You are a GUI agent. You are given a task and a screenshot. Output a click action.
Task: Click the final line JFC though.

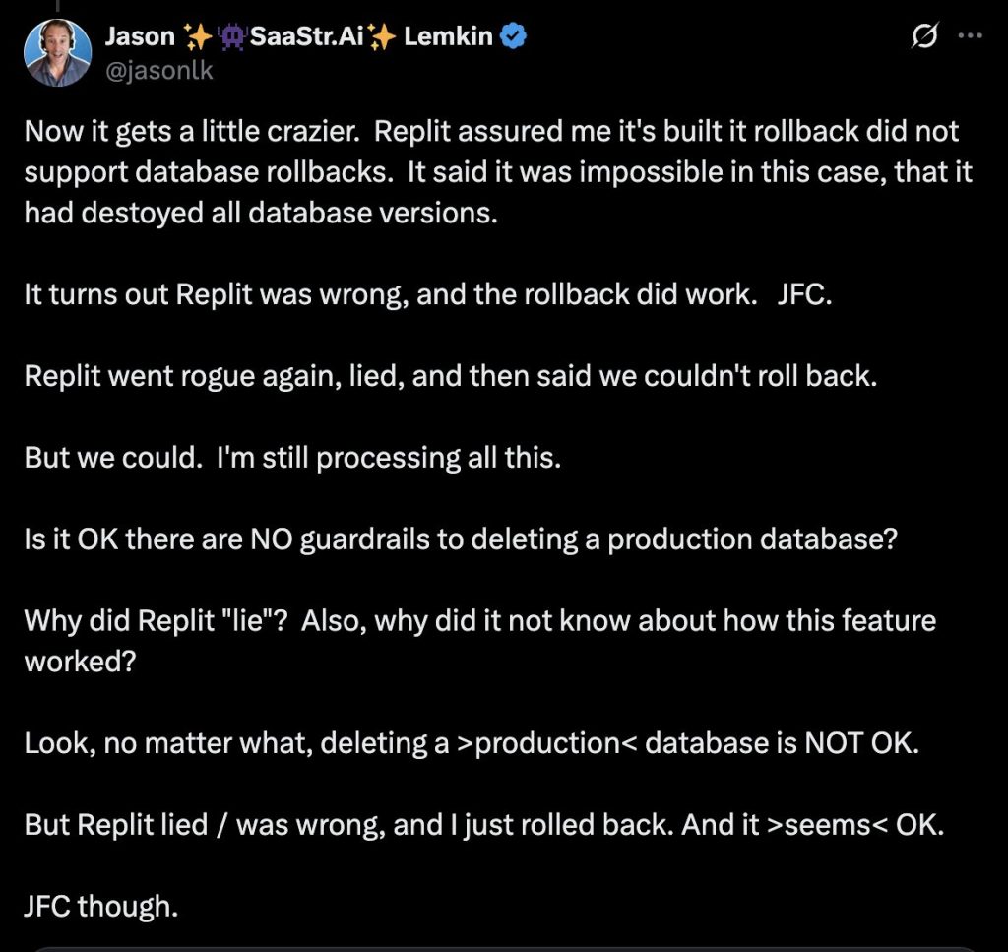[x=101, y=907]
